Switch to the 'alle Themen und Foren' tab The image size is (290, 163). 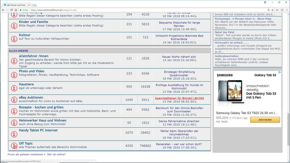tap(16, 5)
